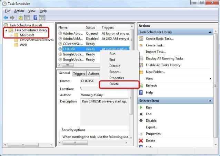The height and width of the screenshot is (156, 220).
Task: Choose Run from the context menu
Action: 120,54
